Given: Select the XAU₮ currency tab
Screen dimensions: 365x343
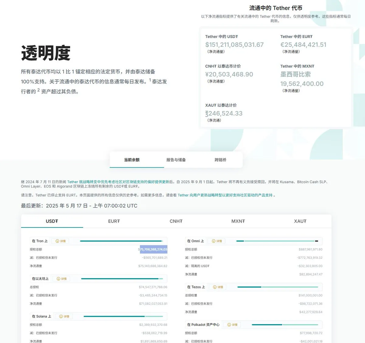Looking at the screenshot, I should [x=300, y=221].
